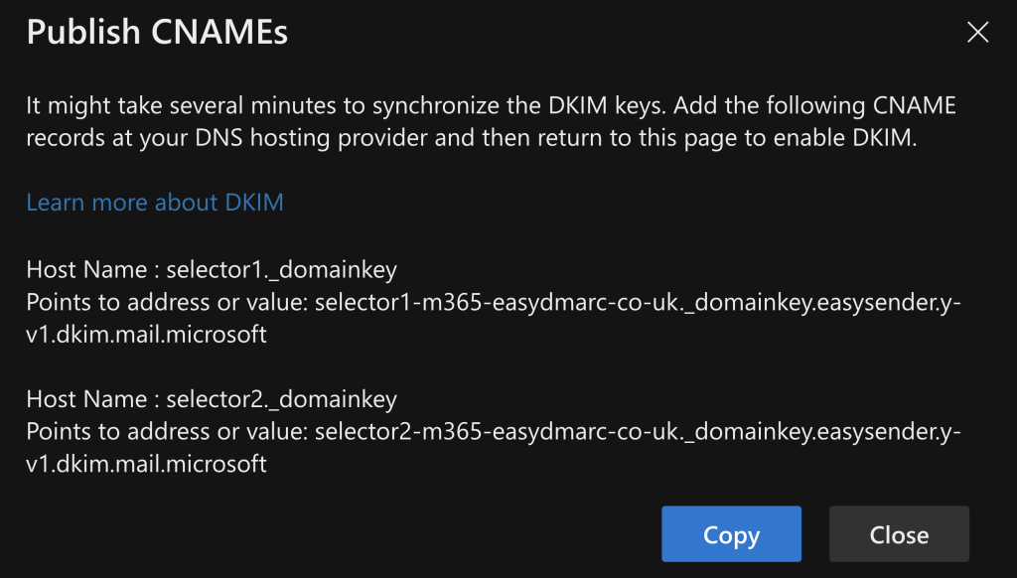Click the second 'Host Name' label
The image size is (1017, 578).
click(87, 399)
